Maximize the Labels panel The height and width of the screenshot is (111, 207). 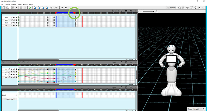[x=126, y=87]
